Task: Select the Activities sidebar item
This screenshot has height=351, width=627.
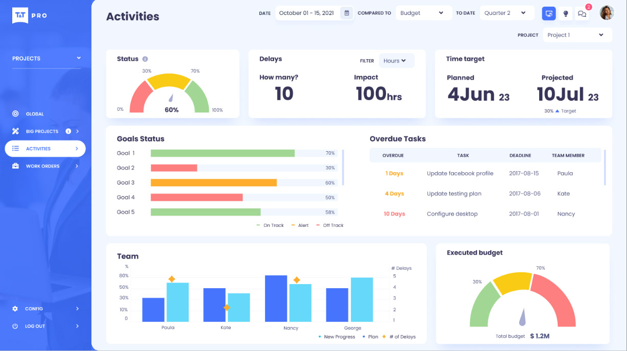Action: click(45, 149)
